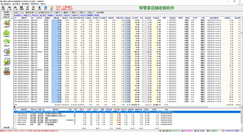Image resolution: width=243 pixels, height=132 pixels.
Task: Toggle the 显示明细 checkbox
Action: click(100, 12)
